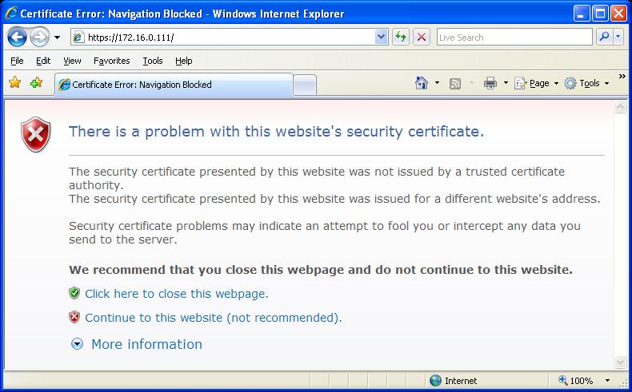
Task: Go back with the Back arrow button
Action: (17, 38)
